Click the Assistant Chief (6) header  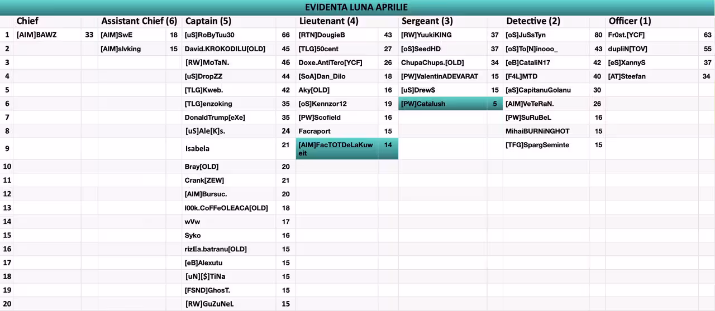click(x=139, y=21)
